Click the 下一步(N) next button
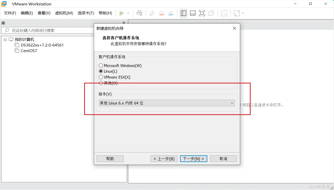The image size is (334, 190). [194, 159]
